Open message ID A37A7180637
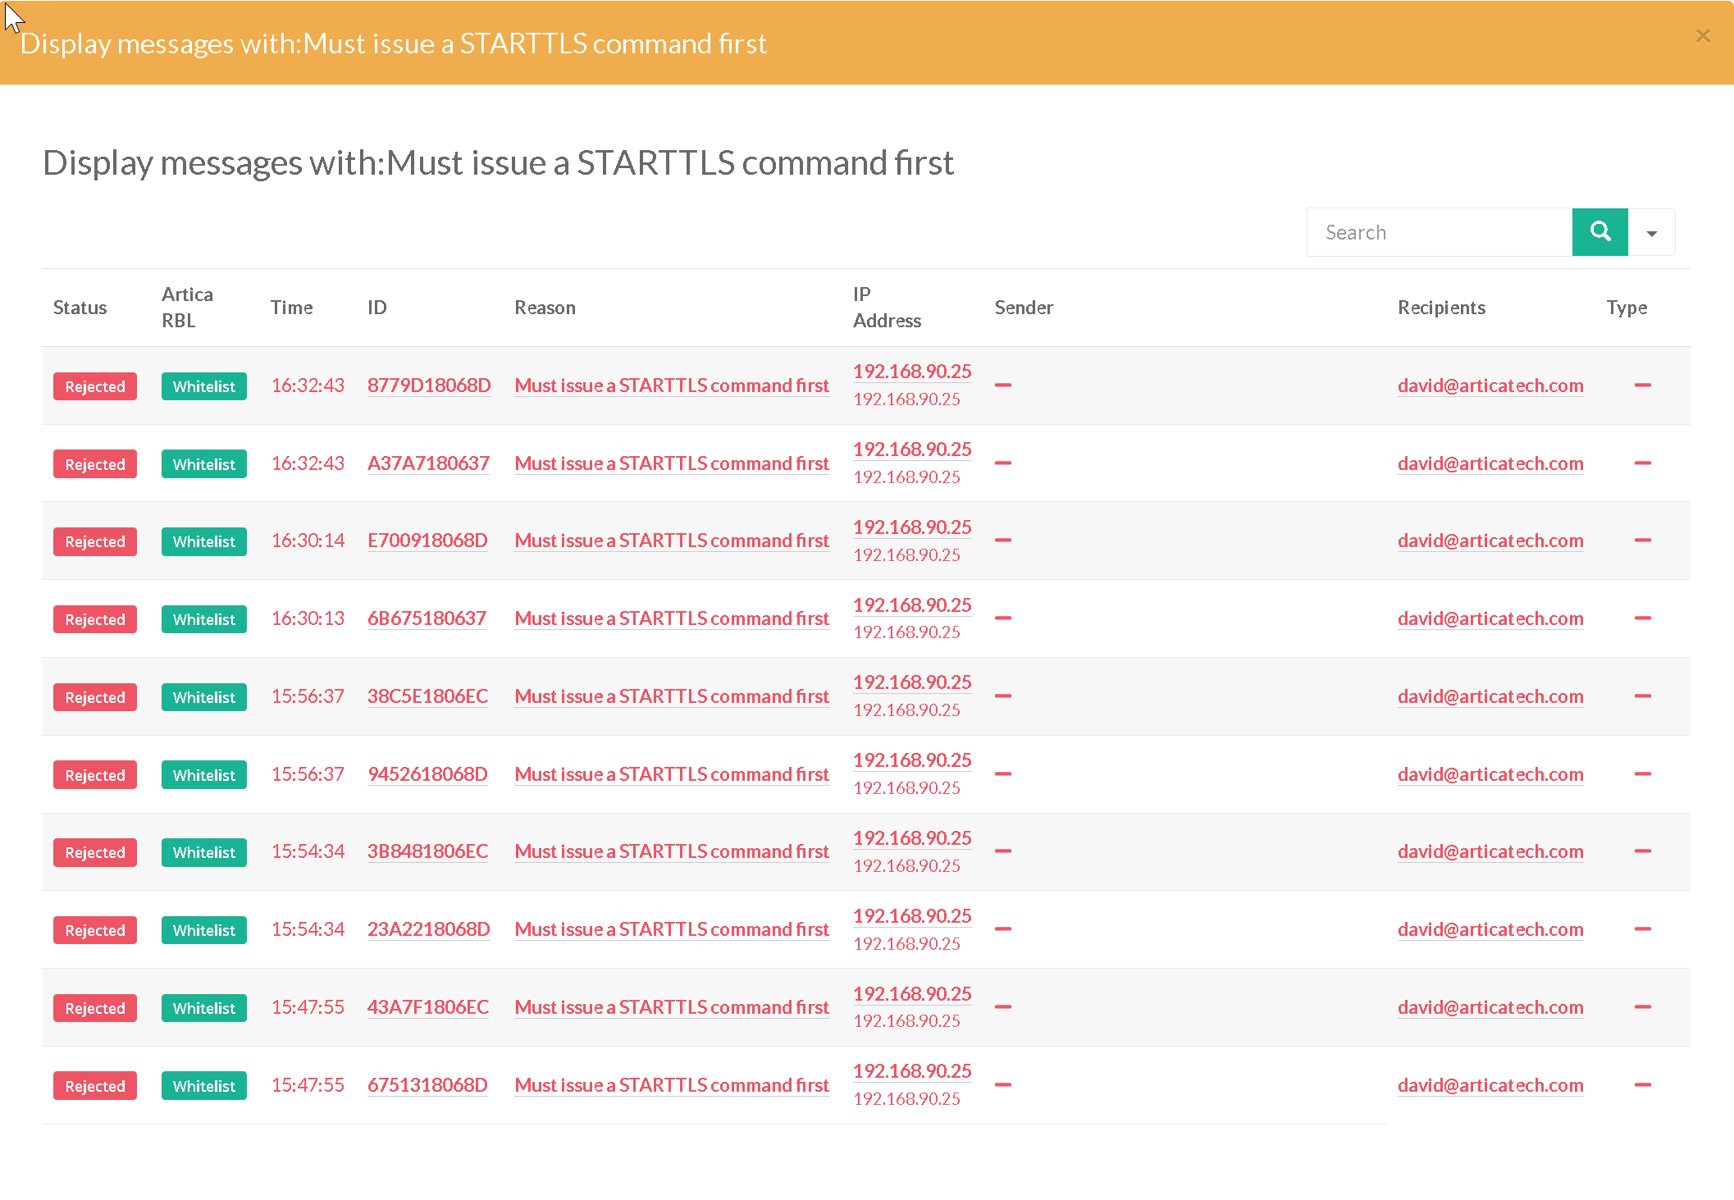The image size is (1734, 1200). coord(428,463)
